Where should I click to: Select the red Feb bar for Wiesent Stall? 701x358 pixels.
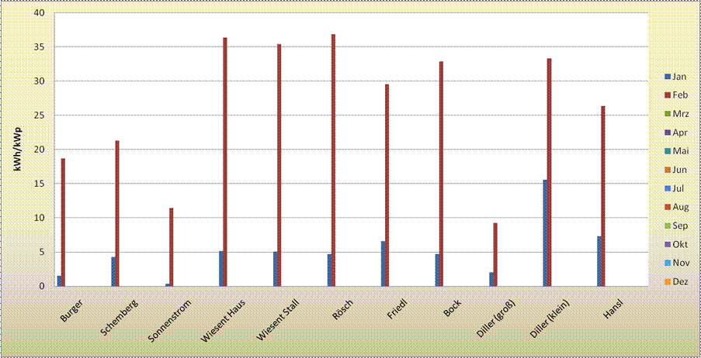pos(279,165)
